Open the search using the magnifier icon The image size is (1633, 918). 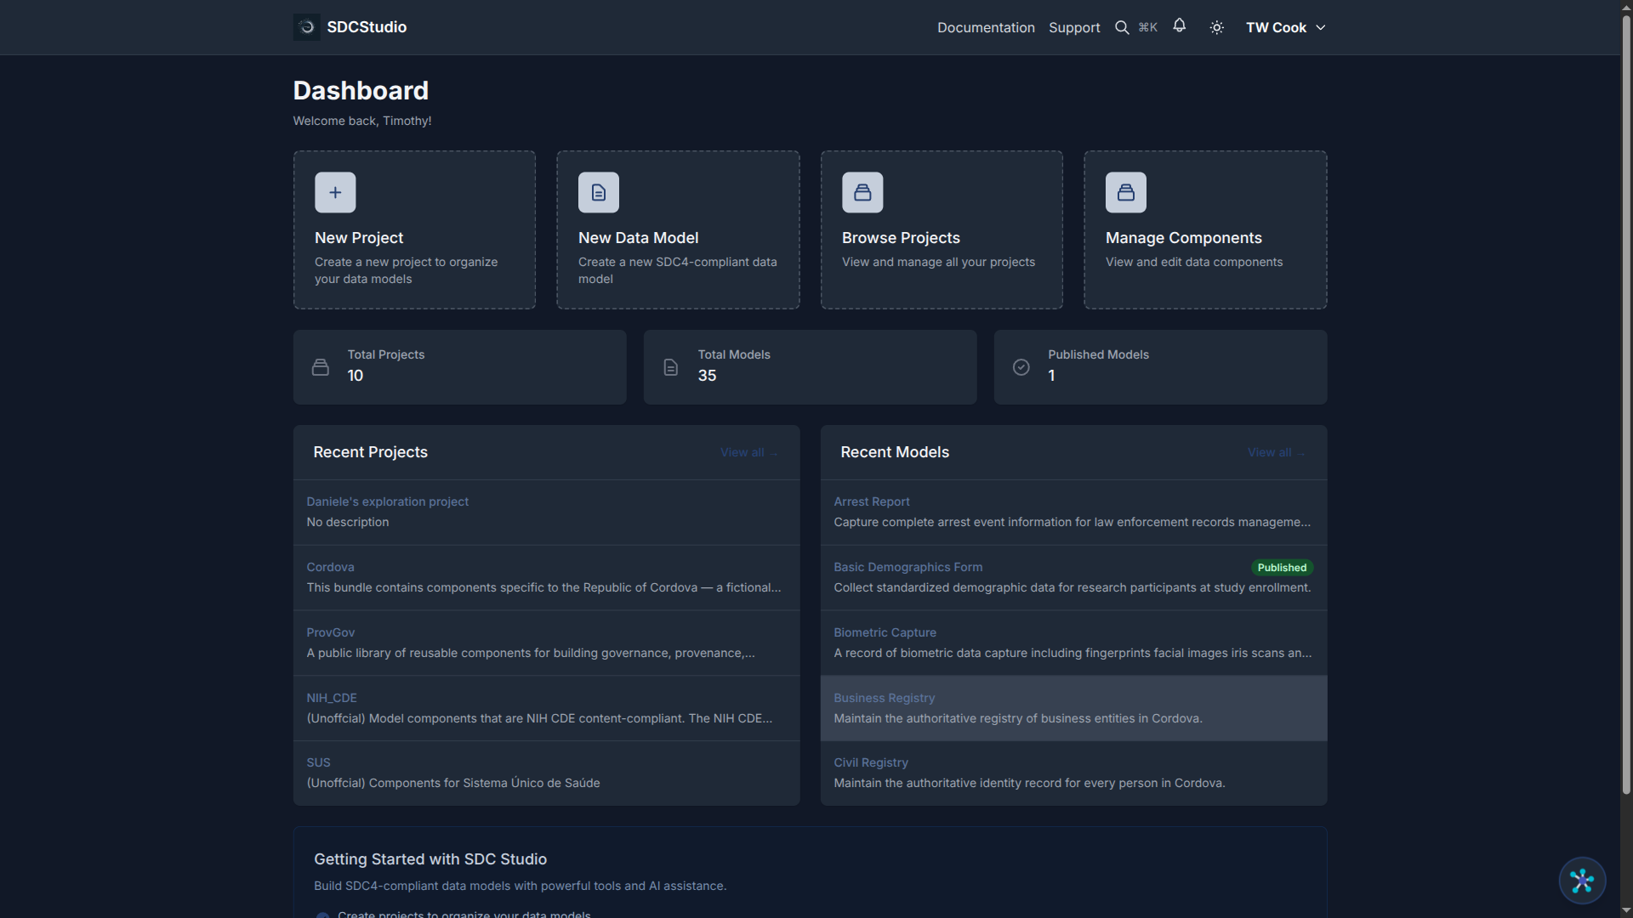click(x=1122, y=26)
